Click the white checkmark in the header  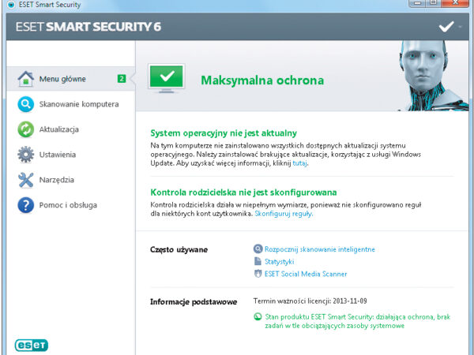pos(446,27)
